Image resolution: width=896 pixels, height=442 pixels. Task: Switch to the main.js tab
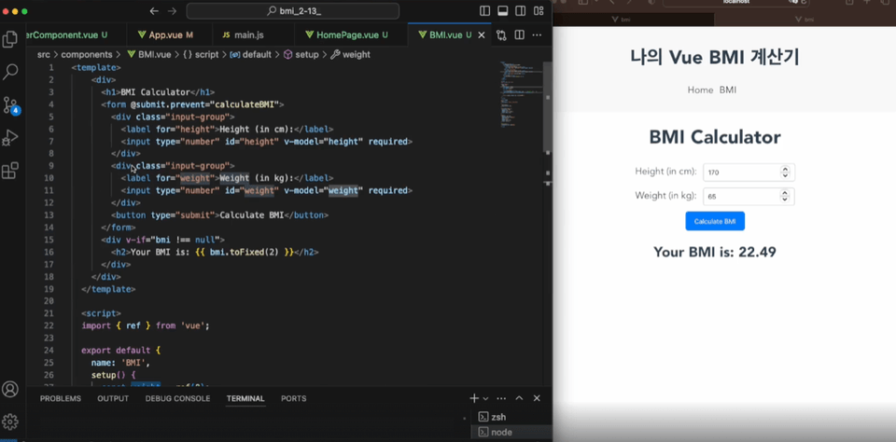pyautogui.click(x=253, y=35)
